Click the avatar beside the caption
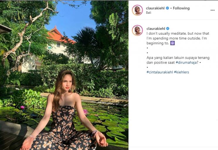Viewport: 218px width, 150px height. [x=137, y=30]
